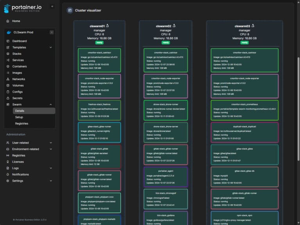Collapse the Swarm section chevron
Viewport: 300px width, 225px height.
pos(51,104)
